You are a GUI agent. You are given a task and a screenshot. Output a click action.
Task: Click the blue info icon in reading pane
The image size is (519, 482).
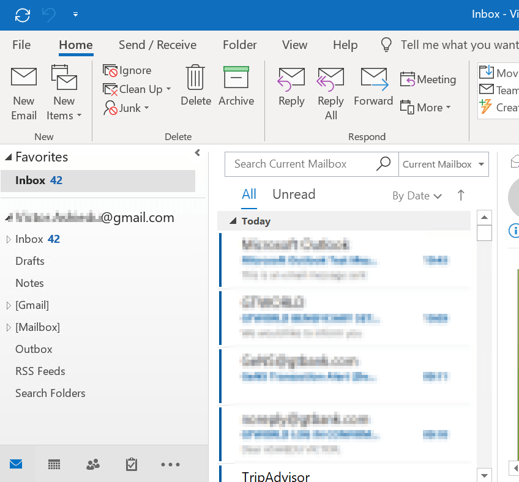coord(514,231)
